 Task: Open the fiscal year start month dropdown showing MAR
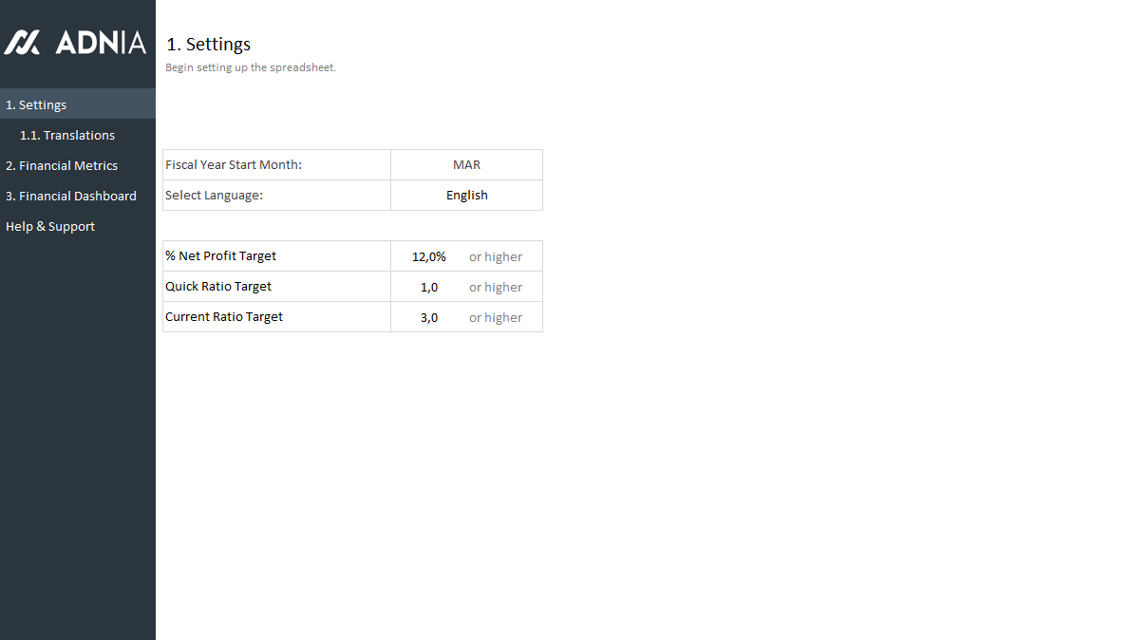point(466,164)
